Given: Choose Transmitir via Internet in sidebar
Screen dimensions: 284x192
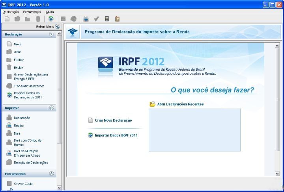Looking at the screenshot, I should pos(25,86).
